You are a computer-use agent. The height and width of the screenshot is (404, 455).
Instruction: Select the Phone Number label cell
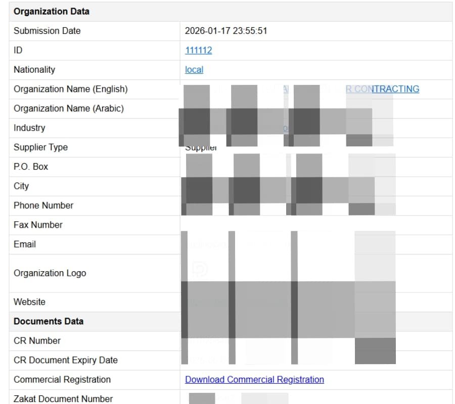point(44,206)
